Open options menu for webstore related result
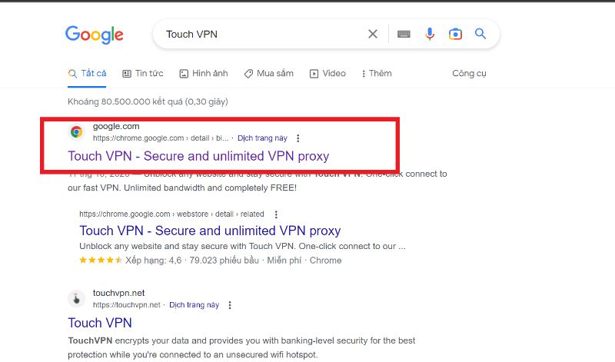This screenshot has height=362, width=615. point(276,214)
